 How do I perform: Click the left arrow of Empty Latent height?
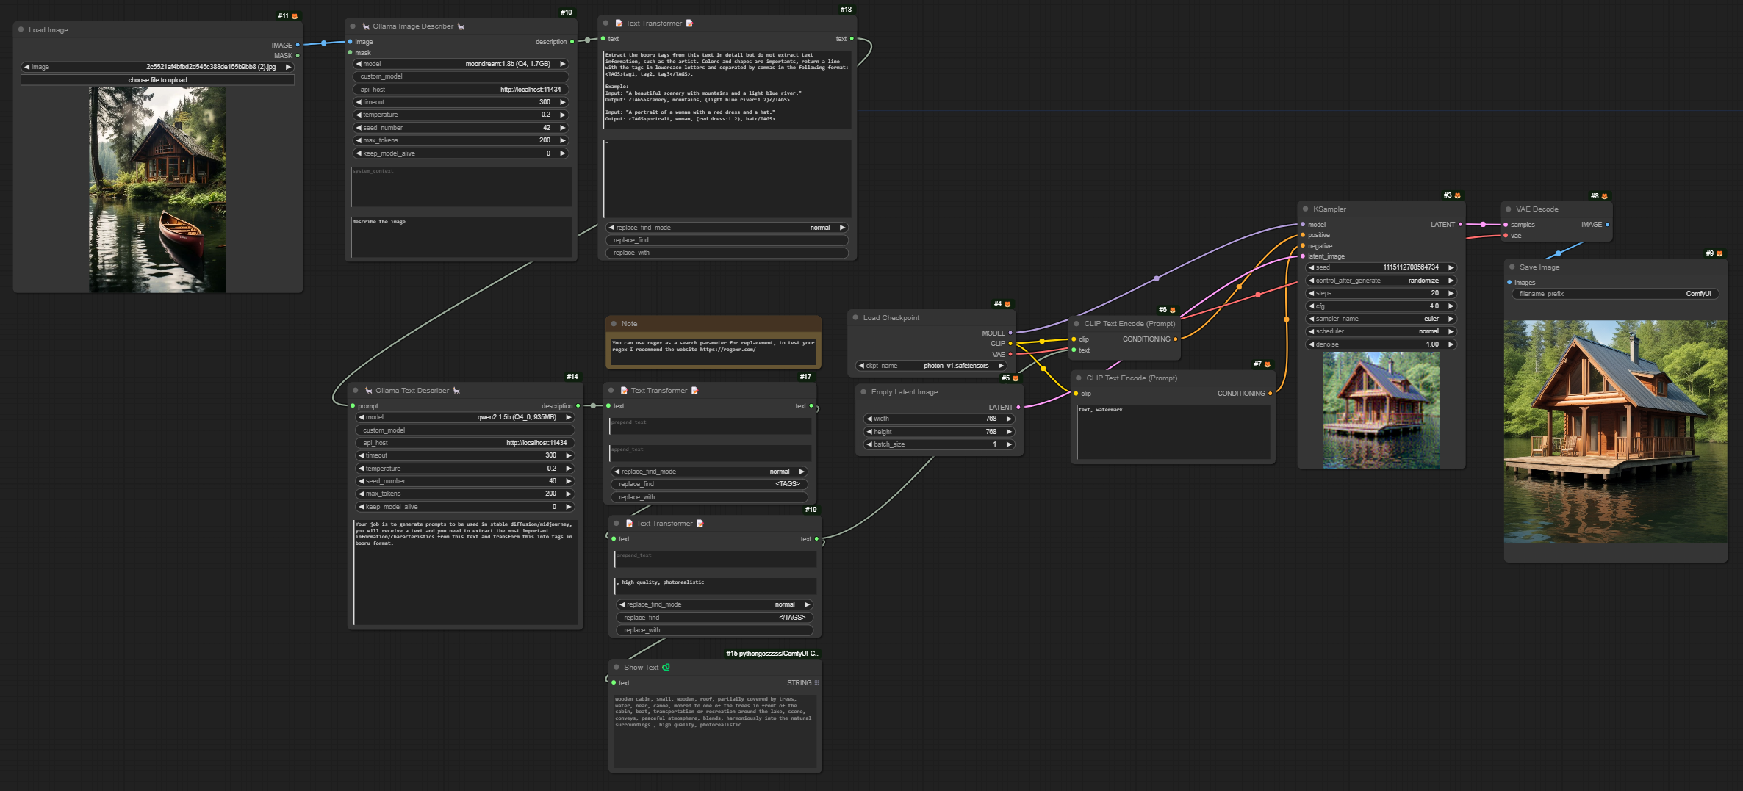[x=870, y=432]
